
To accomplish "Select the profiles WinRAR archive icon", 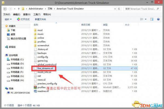I will tap(35, 87).
